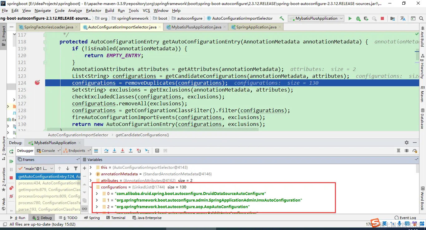Open the Terminal tool window
This screenshot has width=426, height=230.
115,218
